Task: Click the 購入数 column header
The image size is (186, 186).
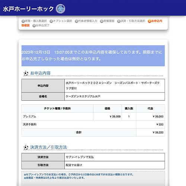Action: 129,109
